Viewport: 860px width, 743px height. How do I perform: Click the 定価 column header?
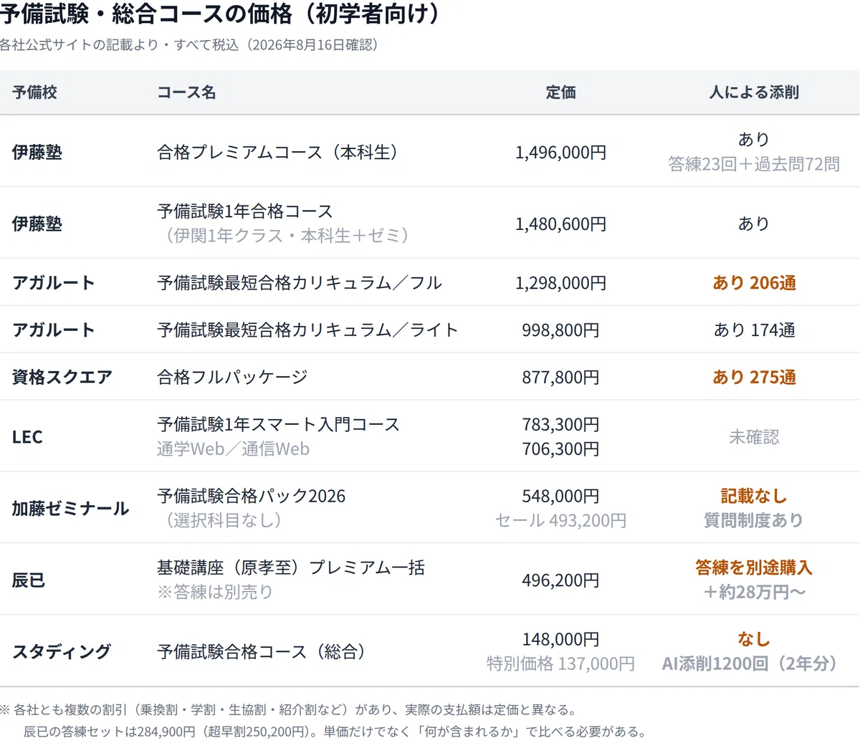click(x=560, y=92)
